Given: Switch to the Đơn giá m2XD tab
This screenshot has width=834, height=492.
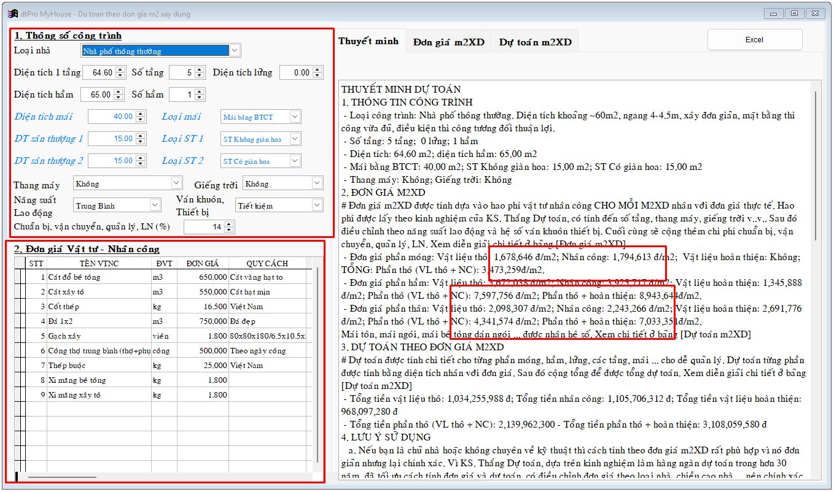Looking at the screenshot, I should point(448,42).
